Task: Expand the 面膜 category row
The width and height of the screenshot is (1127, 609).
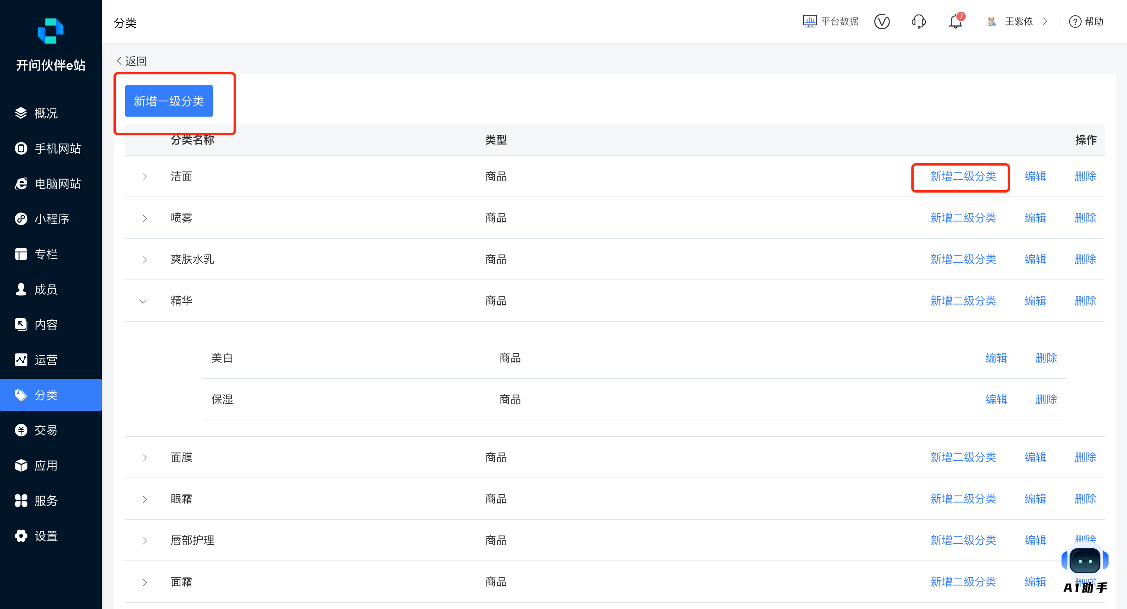Action: [144, 458]
